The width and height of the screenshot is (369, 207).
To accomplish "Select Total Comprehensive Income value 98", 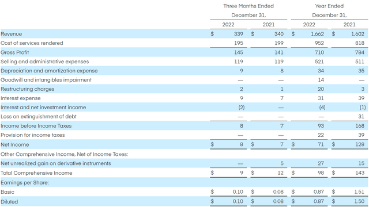I will [321, 173].
